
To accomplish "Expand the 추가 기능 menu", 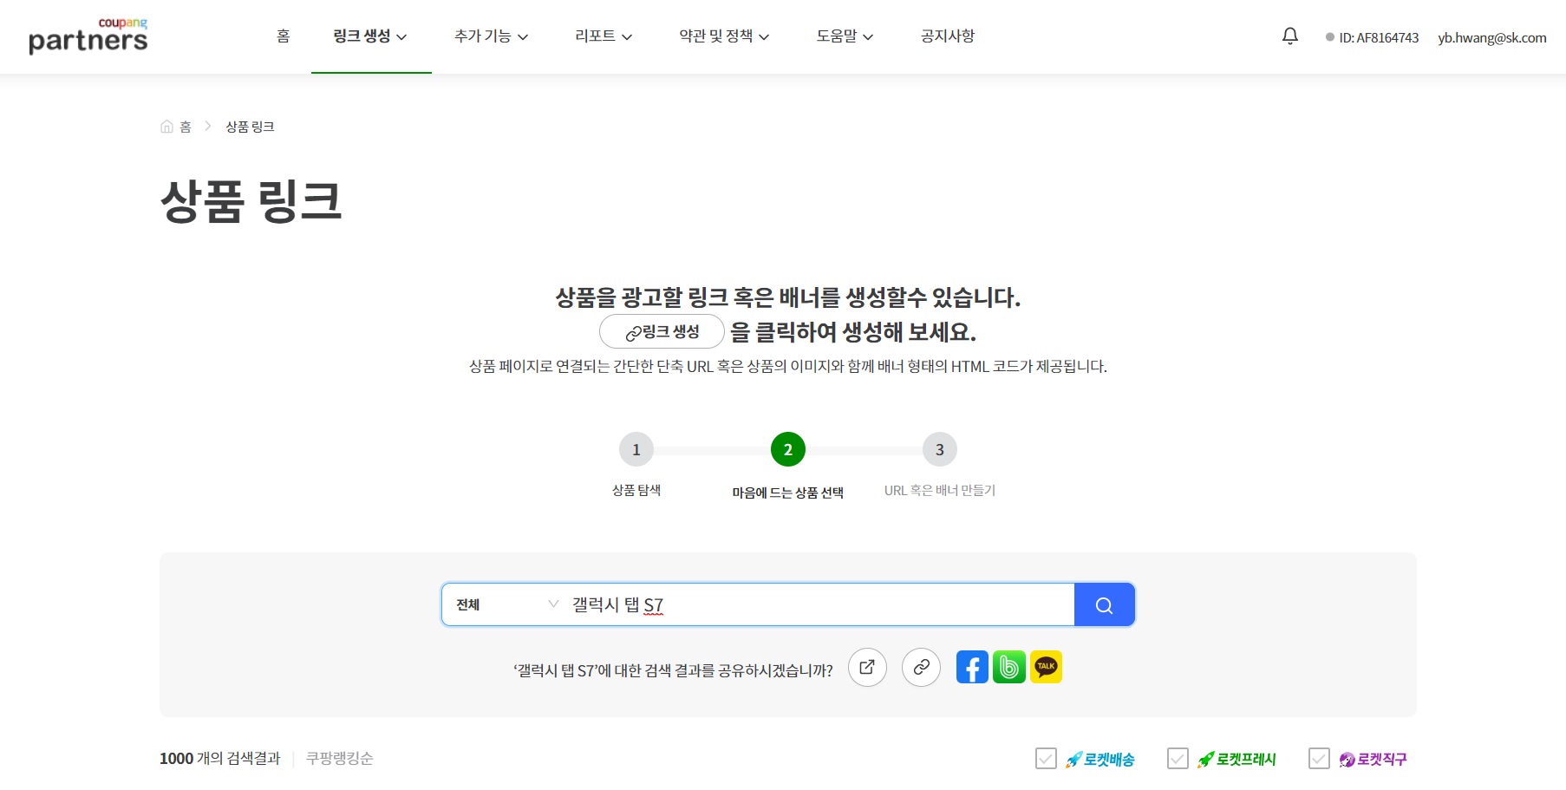I will [491, 36].
